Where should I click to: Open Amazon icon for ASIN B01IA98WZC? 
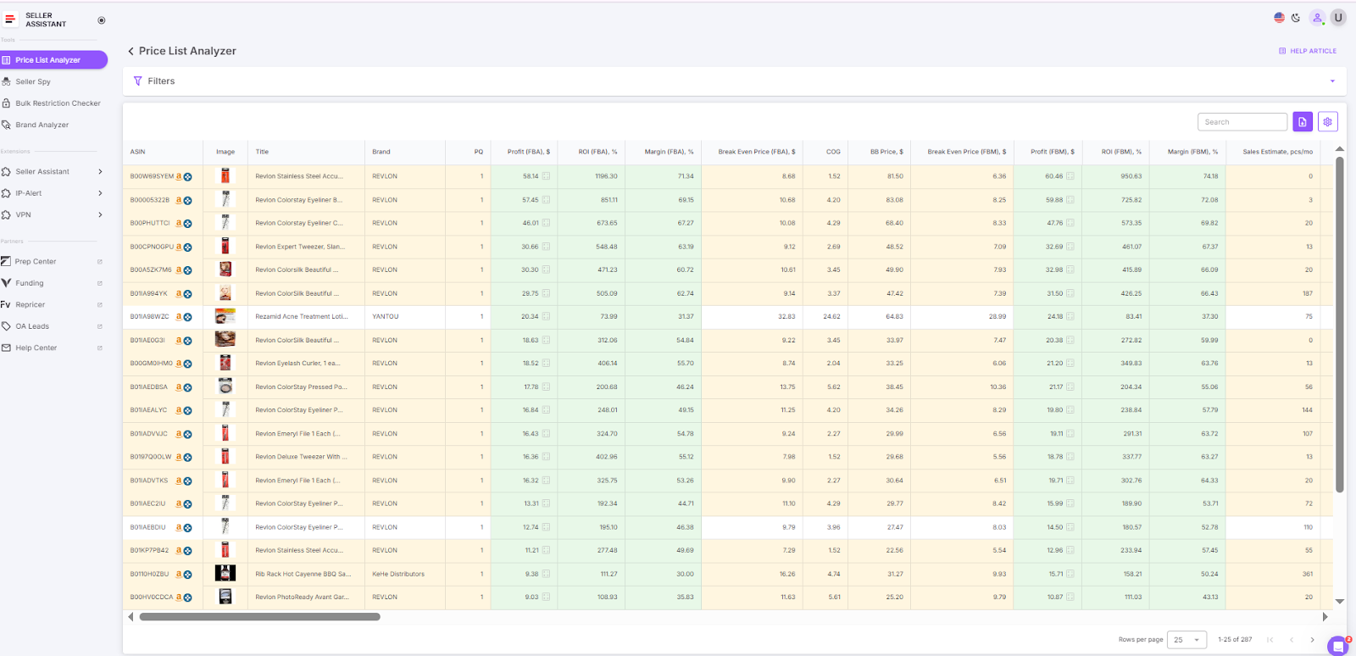(x=179, y=317)
